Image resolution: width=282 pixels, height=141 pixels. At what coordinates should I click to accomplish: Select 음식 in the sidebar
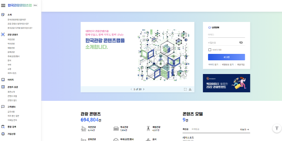coord(10,60)
